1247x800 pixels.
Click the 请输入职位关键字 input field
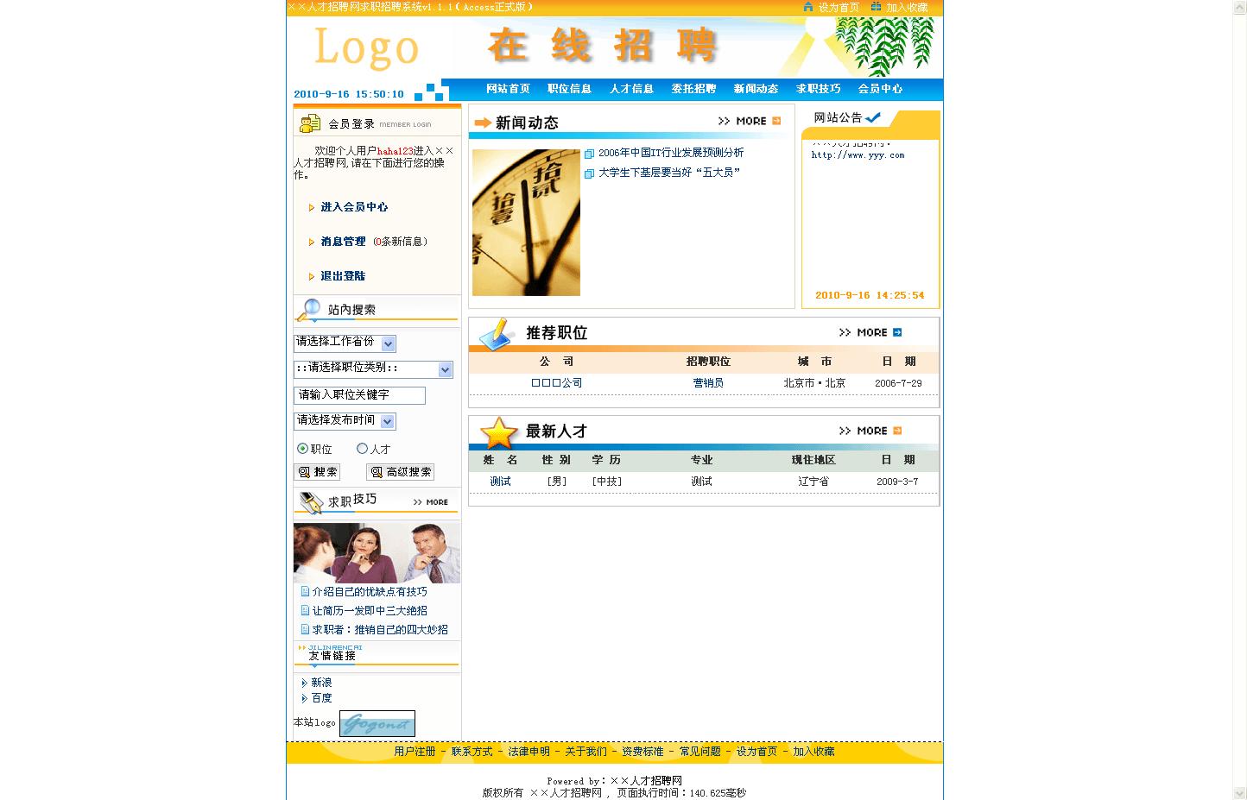point(359,395)
